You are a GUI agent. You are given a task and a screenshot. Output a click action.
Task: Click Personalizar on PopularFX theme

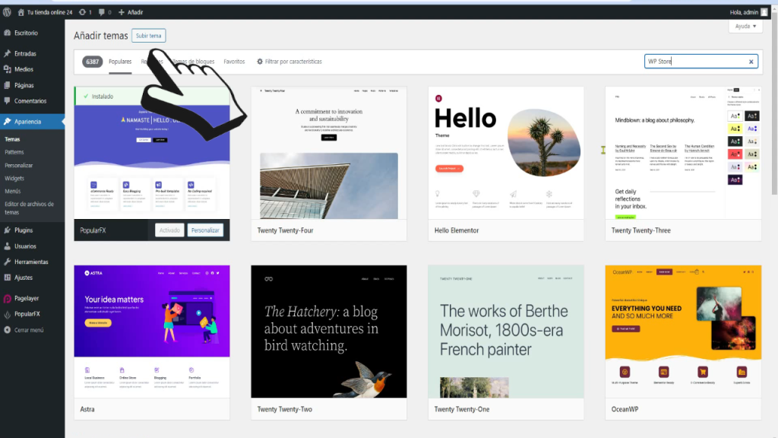click(x=205, y=230)
